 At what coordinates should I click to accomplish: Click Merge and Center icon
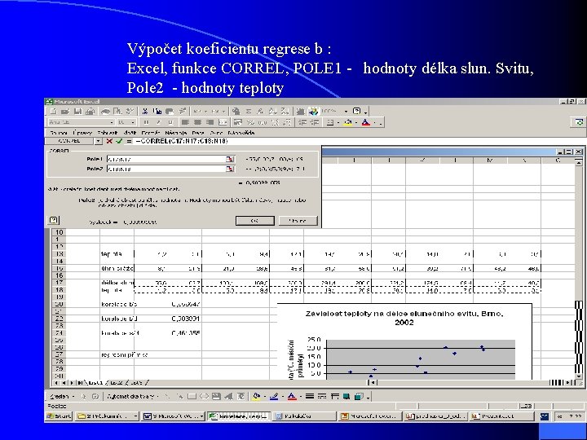click(223, 122)
